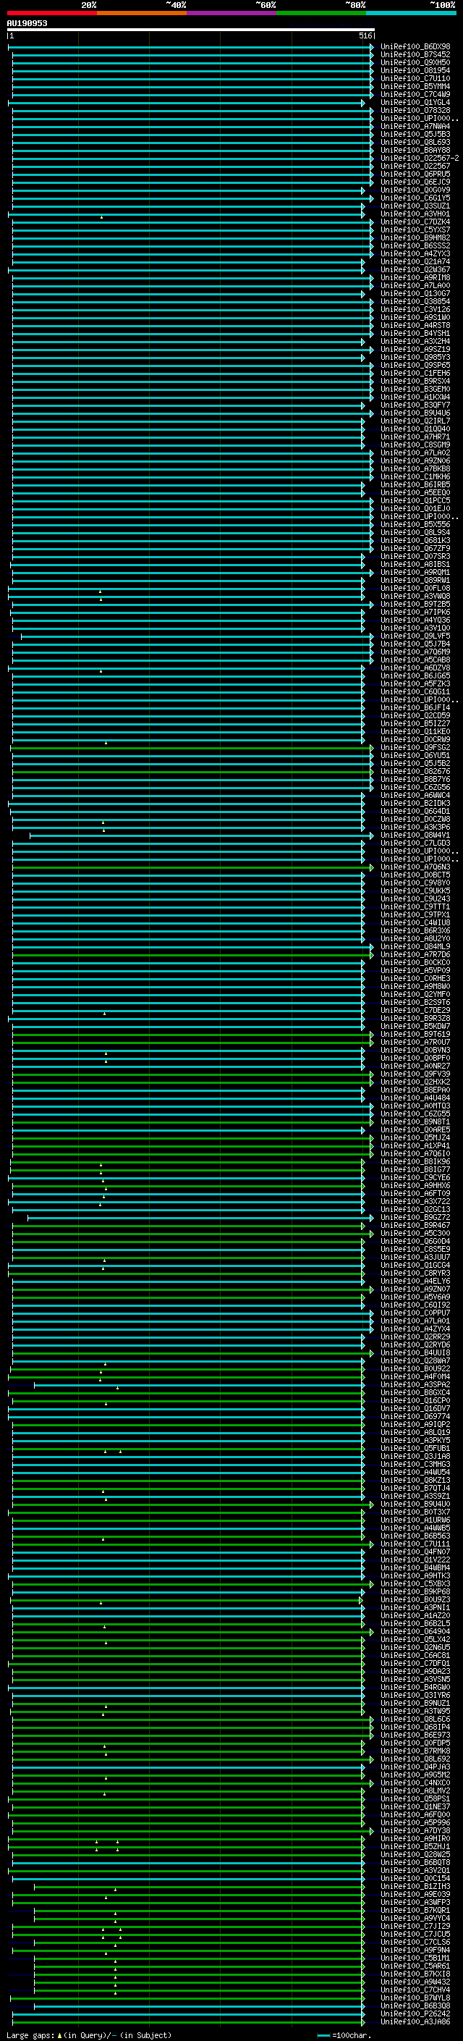Select the UniRef100_C7U111 hit label
The height and width of the screenshot is (2041, 463).
(415, 1544)
